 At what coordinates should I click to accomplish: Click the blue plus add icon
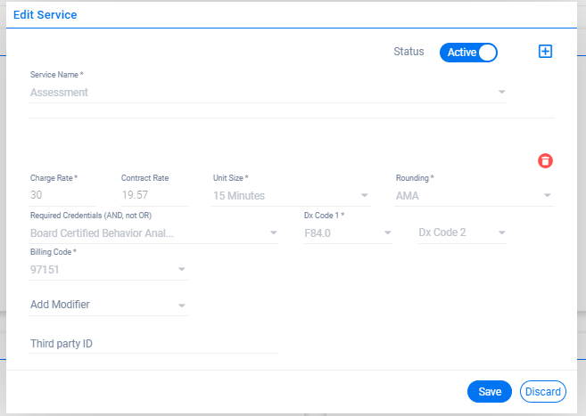coord(545,52)
